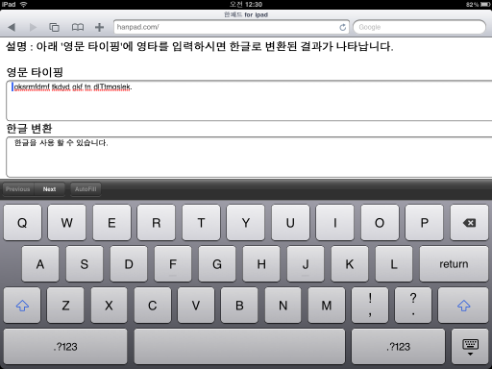Tap the AutoFill button
Image resolution: width=492 pixels, height=369 pixels.
point(86,189)
